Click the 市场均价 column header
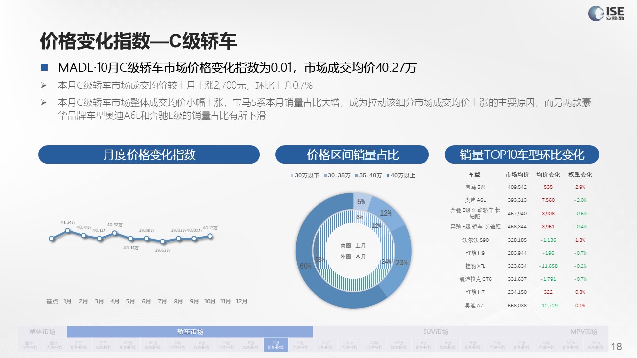Viewport: 637px width, 358px height. tap(517, 175)
